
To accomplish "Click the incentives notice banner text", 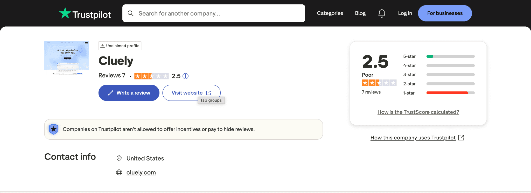I will [x=159, y=129].
